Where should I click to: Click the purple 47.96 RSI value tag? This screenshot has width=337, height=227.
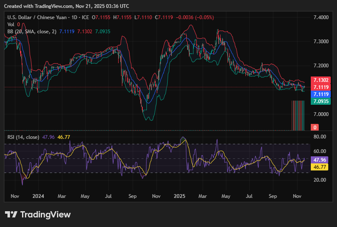pos(320,160)
